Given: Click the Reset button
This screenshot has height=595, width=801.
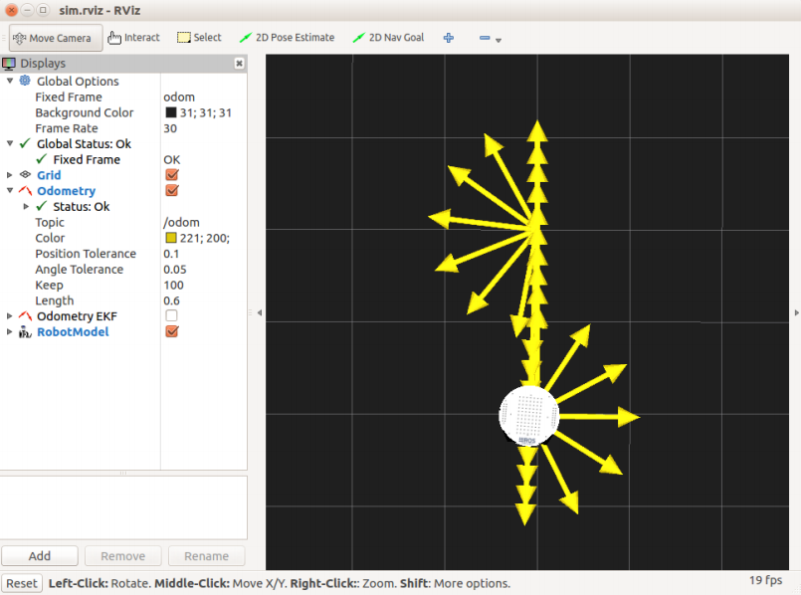Looking at the screenshot, I should click(22, 583).
